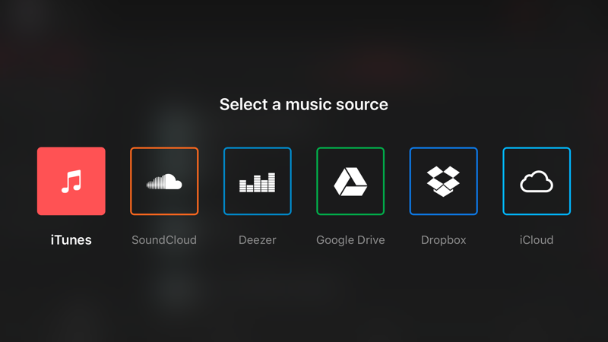Open the green-bordered source tile
The width and height of the screenshot is (608, 342).
coord(350,182)
